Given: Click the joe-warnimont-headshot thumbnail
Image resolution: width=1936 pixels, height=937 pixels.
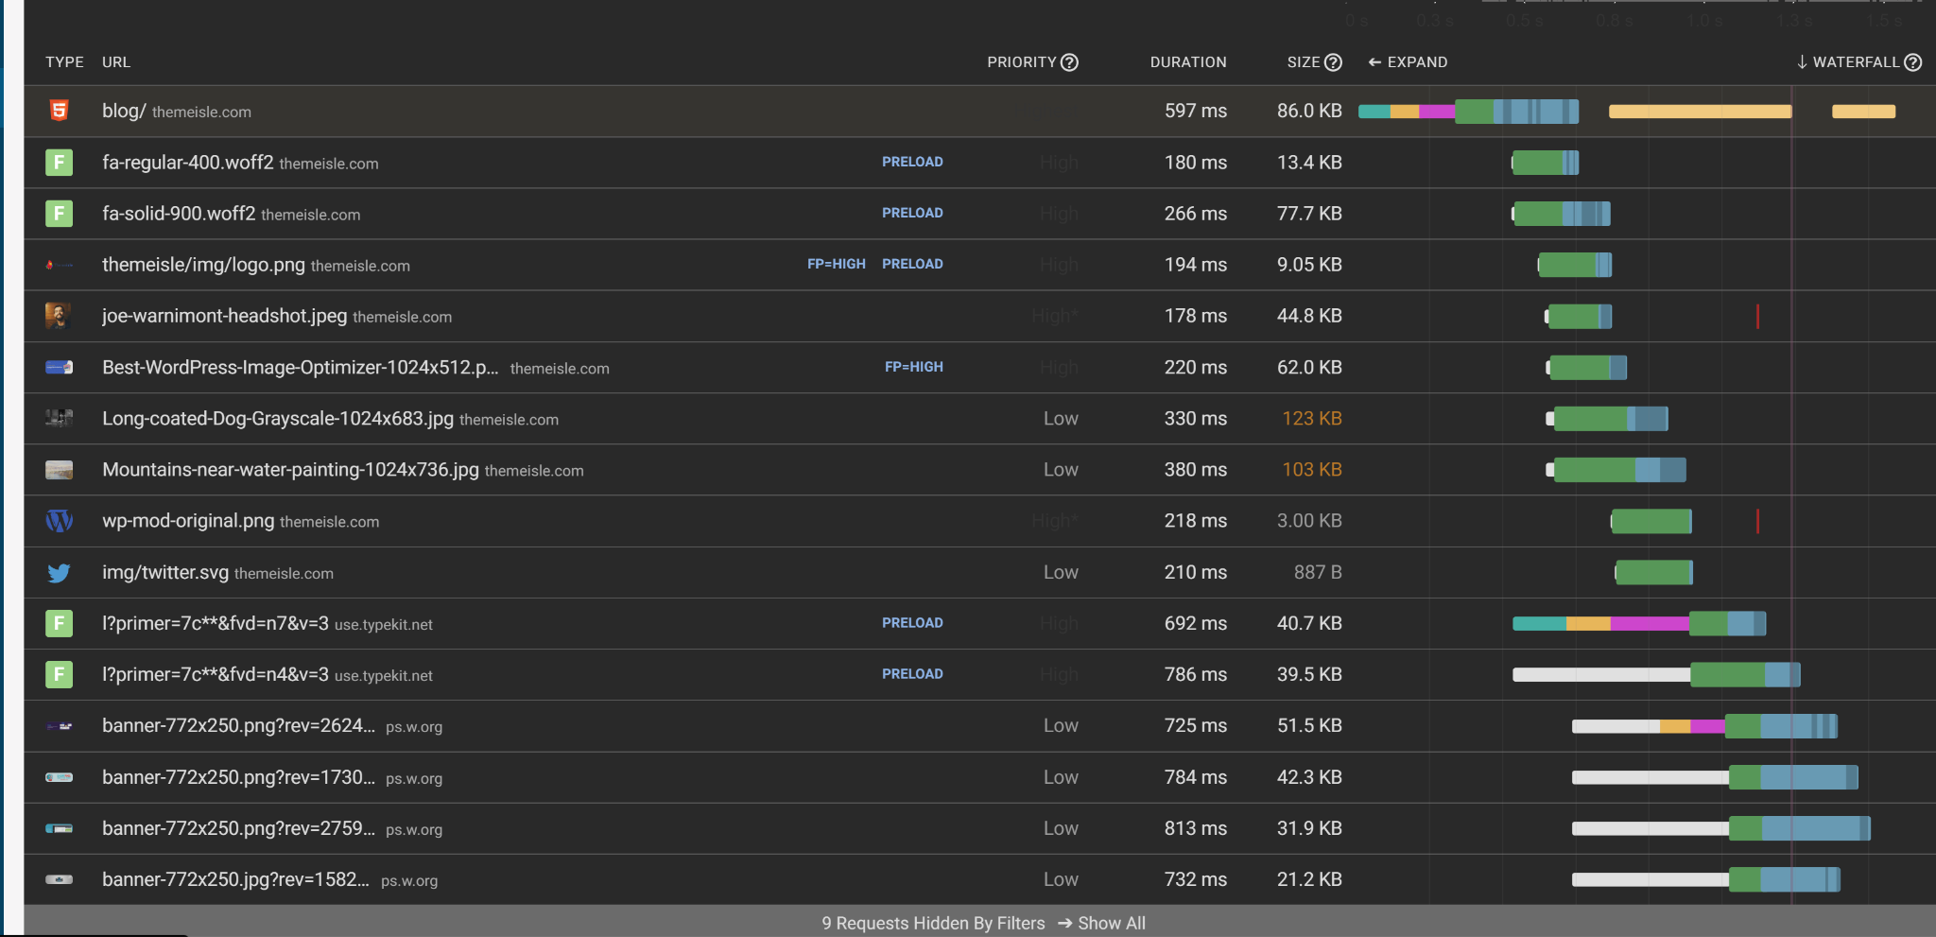Looking at the screenshot, I should coord(59,316).
